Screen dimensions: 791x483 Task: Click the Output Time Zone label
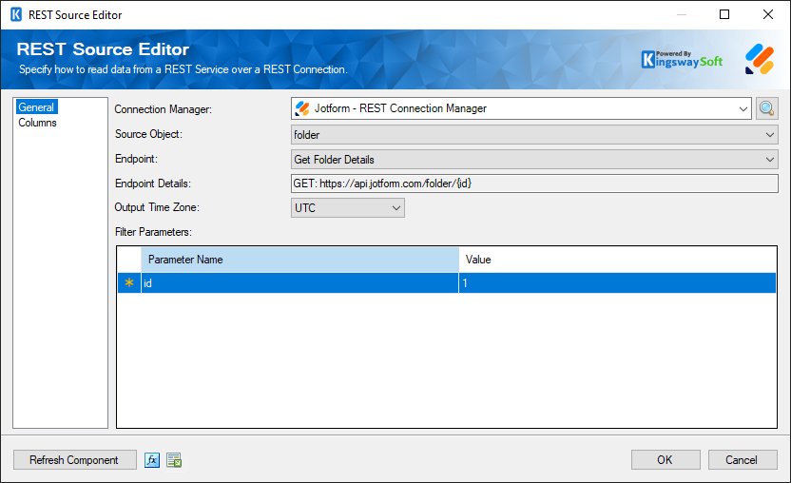click(157, 207)
